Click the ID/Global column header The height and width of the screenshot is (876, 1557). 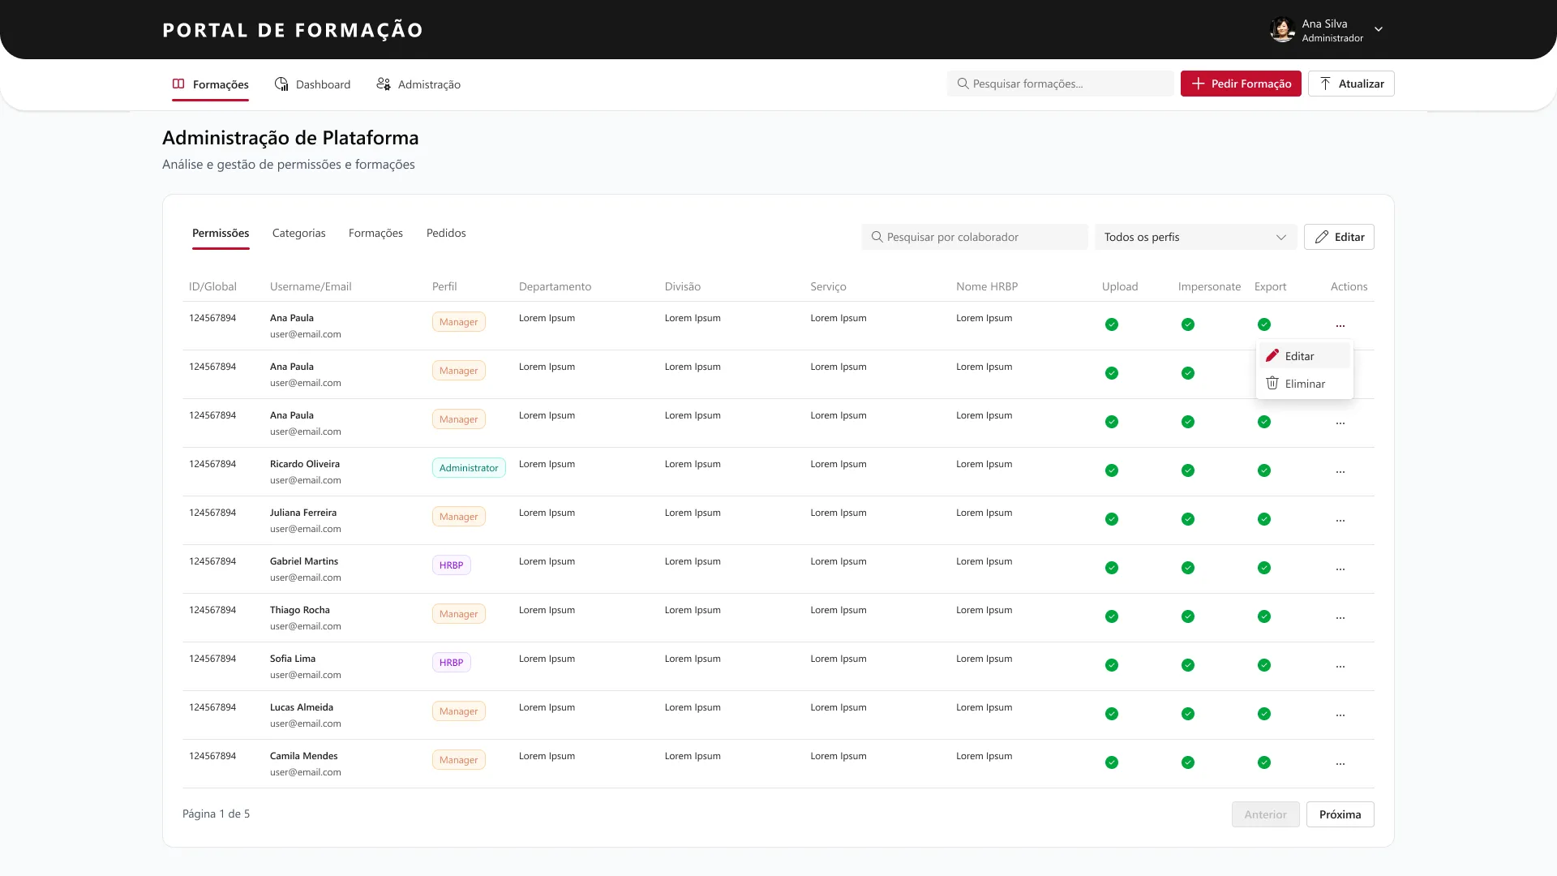[x=213, y=287]
